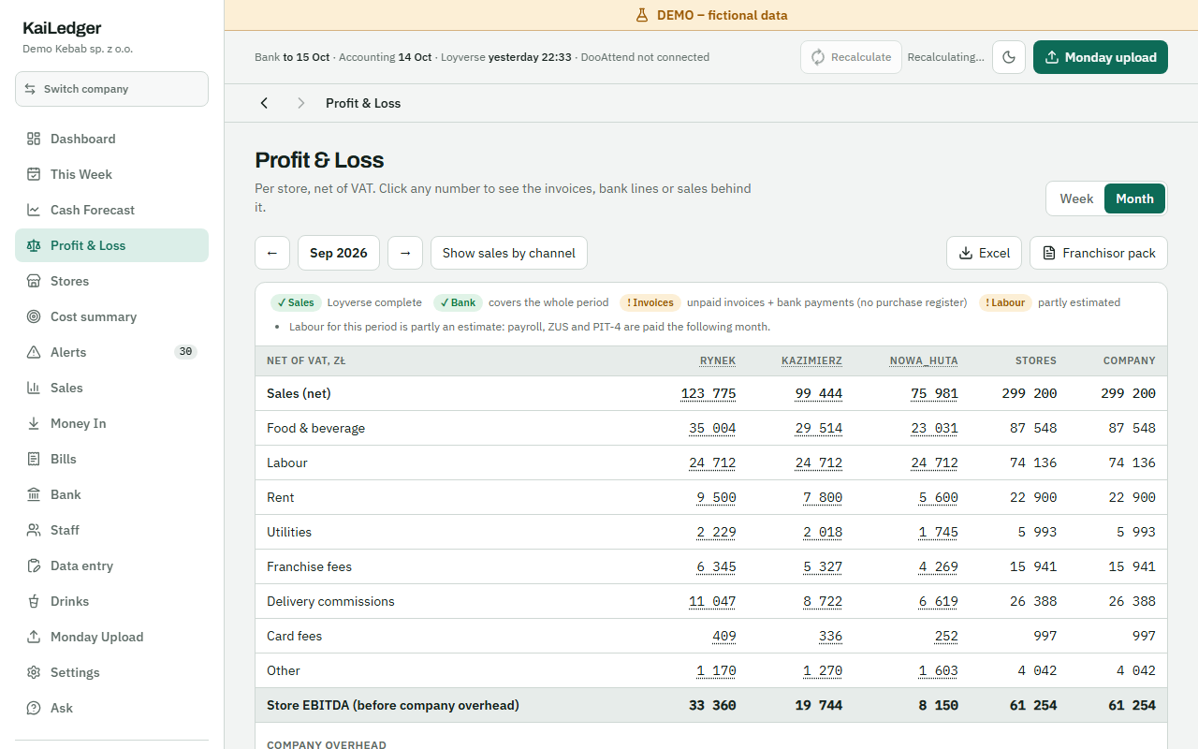Go to the previous month with left arrow

coord(272,253)
